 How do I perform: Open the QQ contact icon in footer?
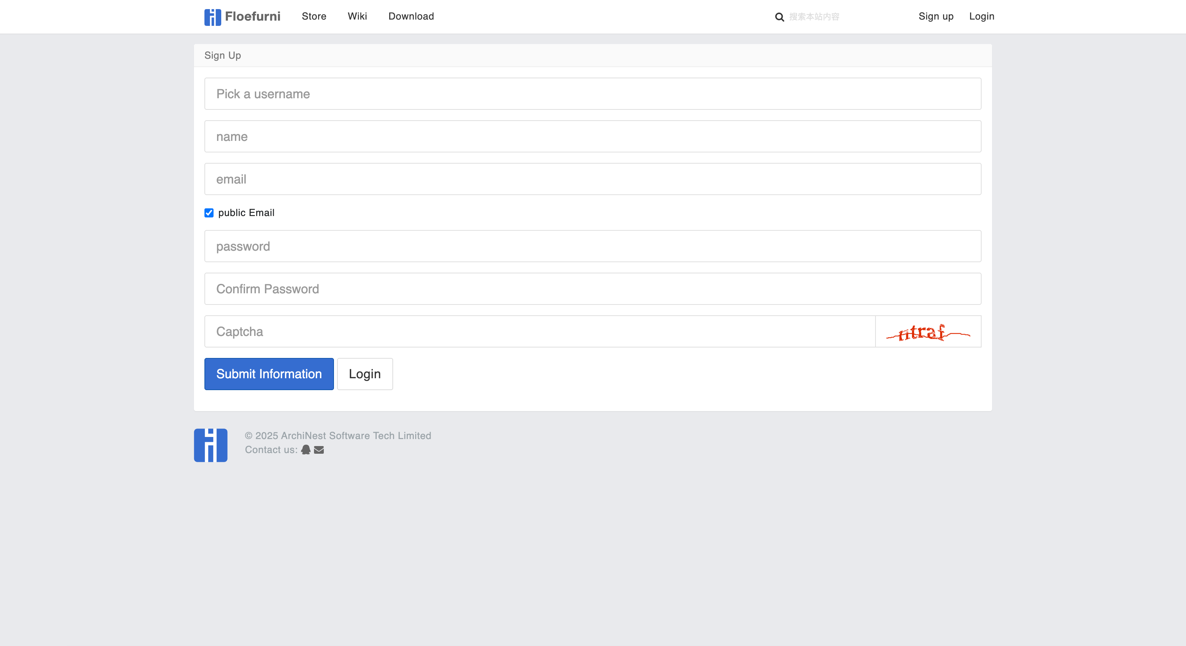point(306,450)
